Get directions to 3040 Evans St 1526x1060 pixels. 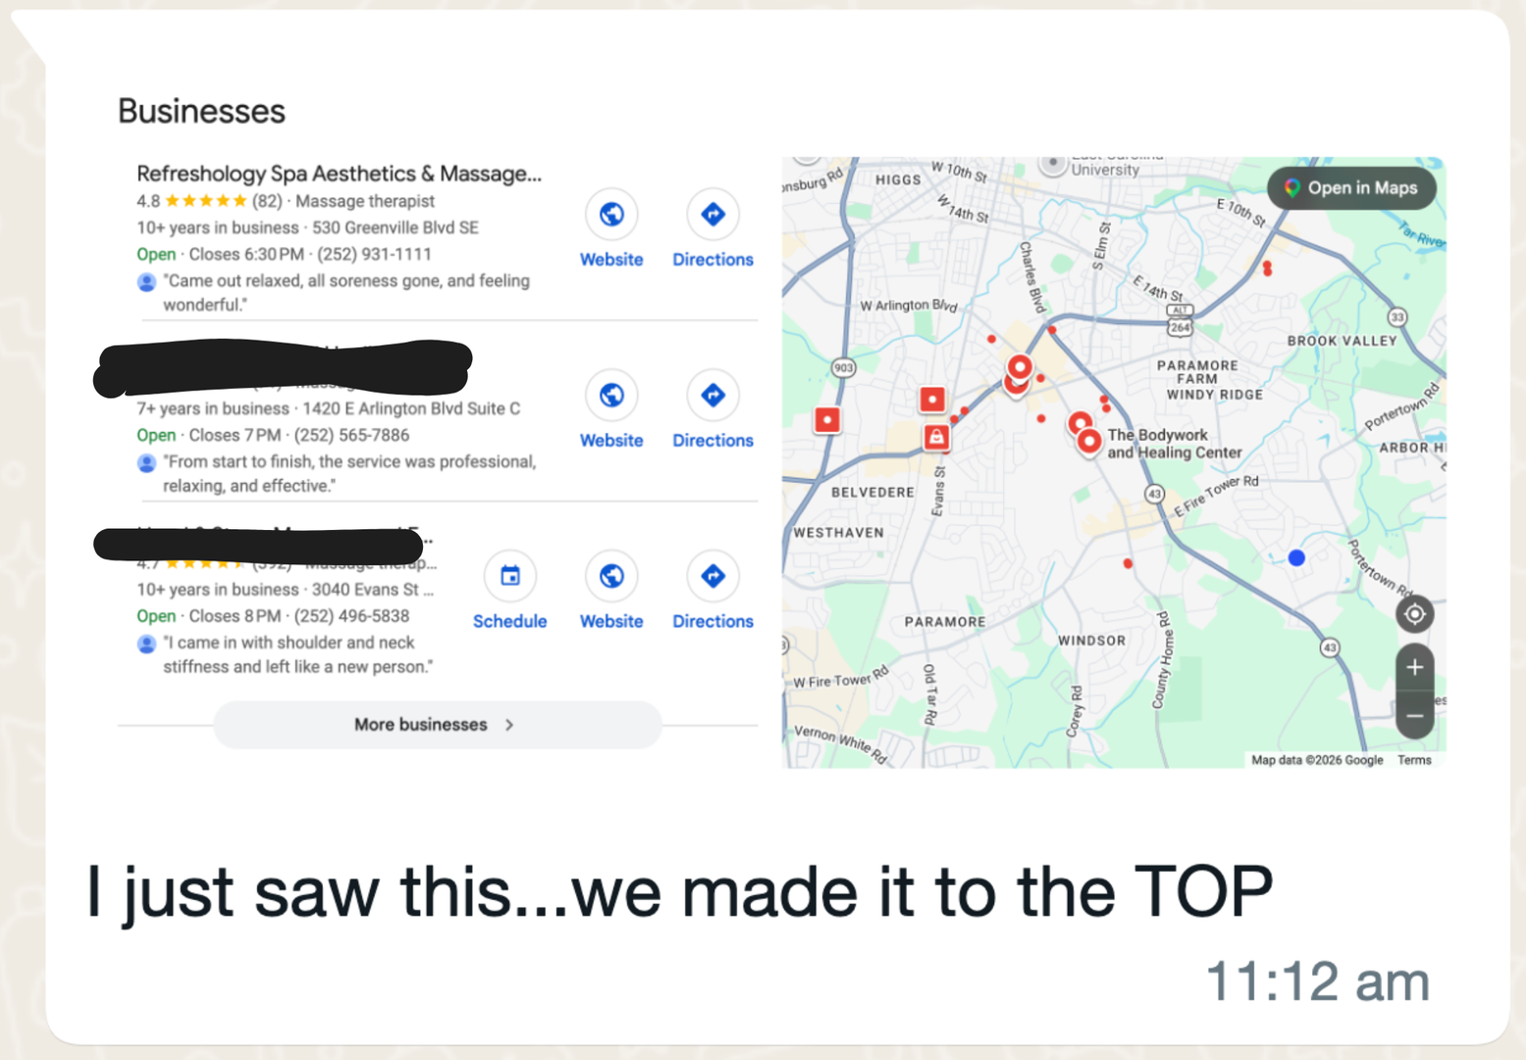712,576
